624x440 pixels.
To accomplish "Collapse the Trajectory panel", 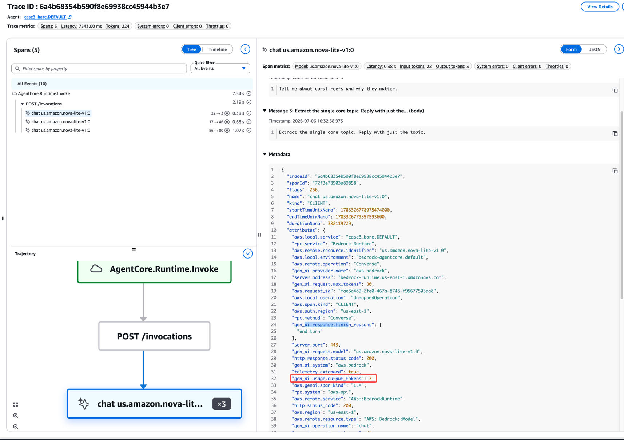I will (x=247, y=254).
